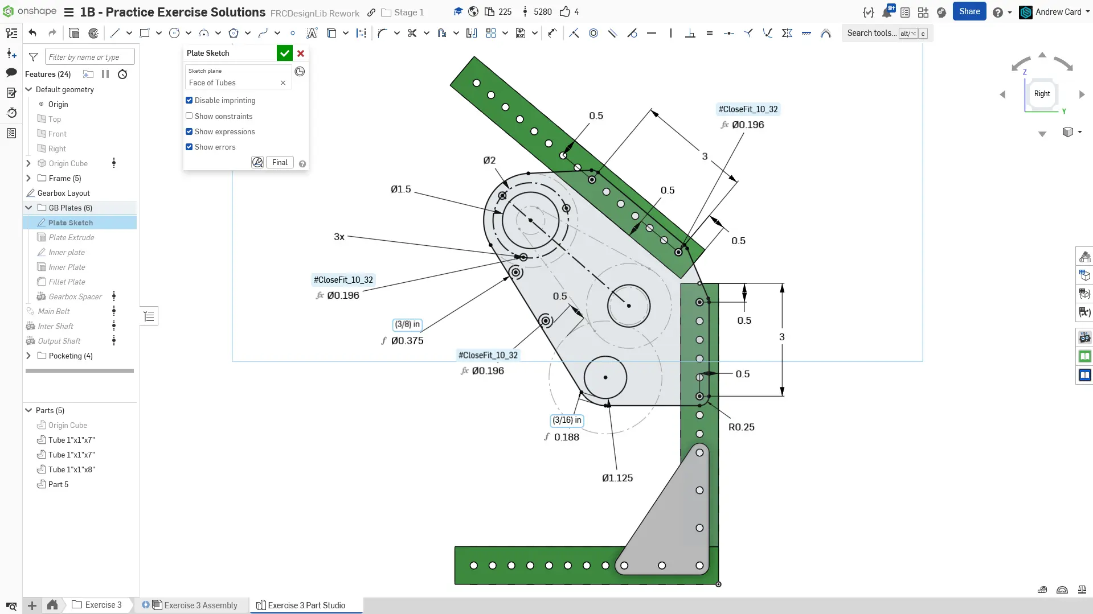Select the Sketch fillet tool
1093x614 pixels.
pos(382,33)
